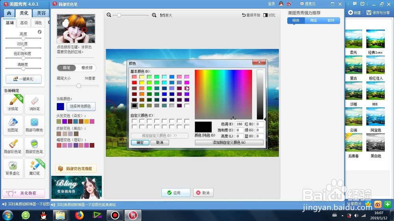394x221 pixels.
Task: Switch to the 高级 sub-tab
Action: point(24,23)
